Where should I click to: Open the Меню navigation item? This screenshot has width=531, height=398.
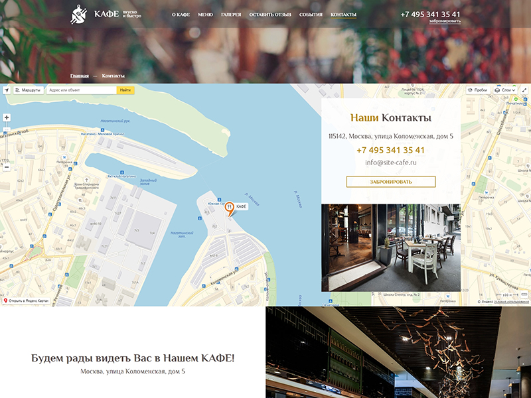point(206,15)
